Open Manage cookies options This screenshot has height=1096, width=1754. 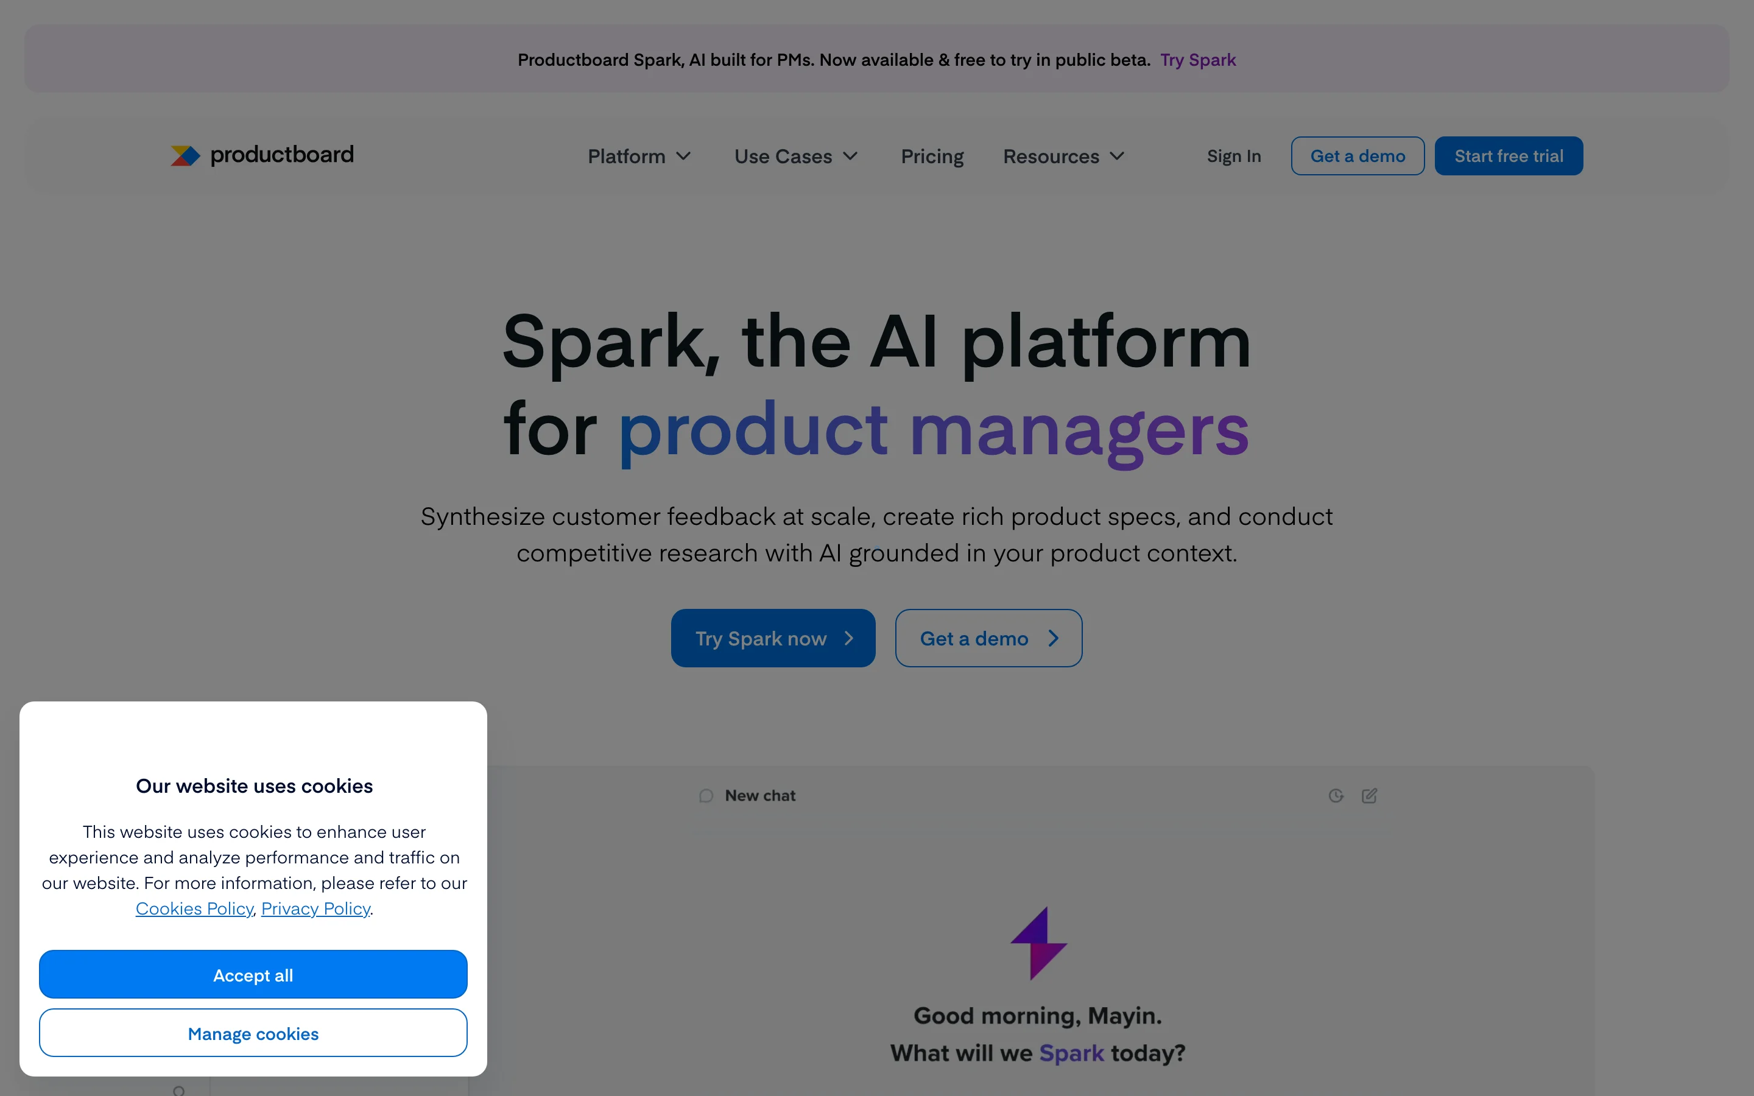[253, 1033]
